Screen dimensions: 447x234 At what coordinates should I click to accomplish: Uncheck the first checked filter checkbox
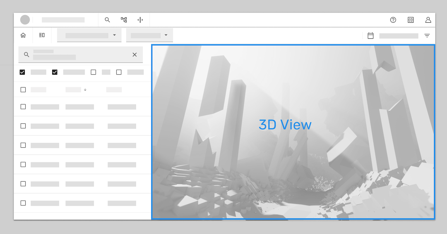22,72
